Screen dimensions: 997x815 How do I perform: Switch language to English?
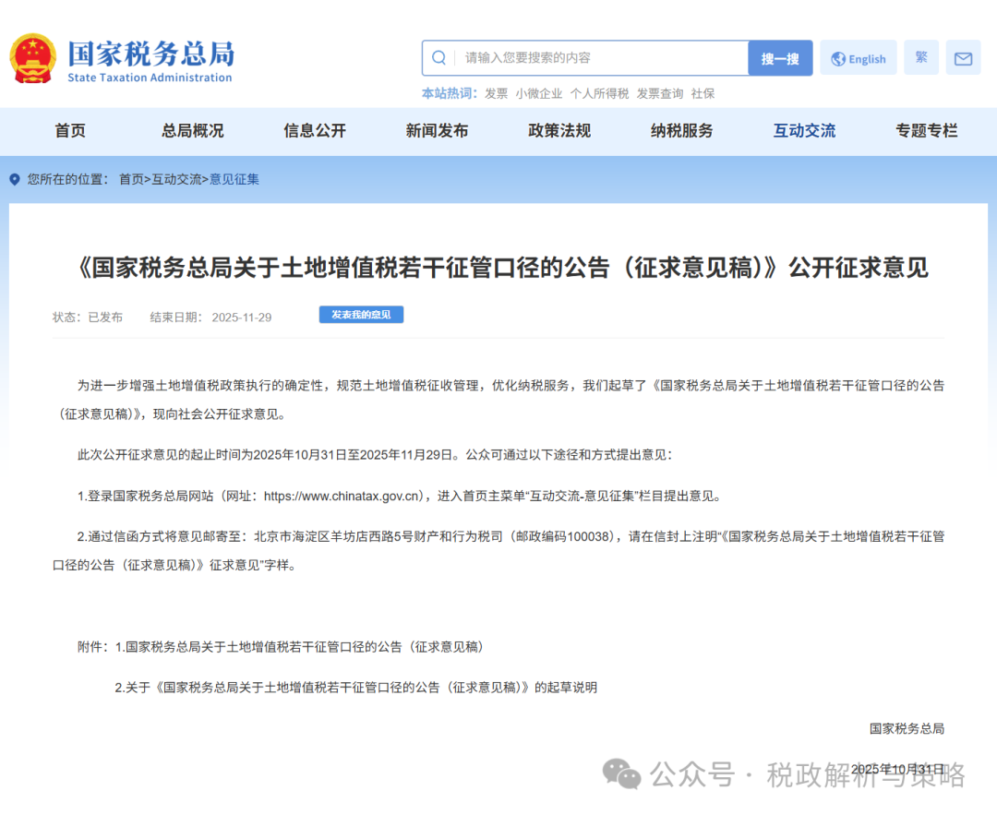click(x=859, y=58)
